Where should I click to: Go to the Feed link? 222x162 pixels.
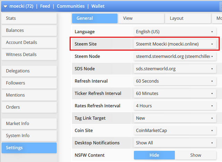(45, 6)
